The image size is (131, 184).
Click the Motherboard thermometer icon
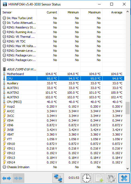tap(4, 74)
